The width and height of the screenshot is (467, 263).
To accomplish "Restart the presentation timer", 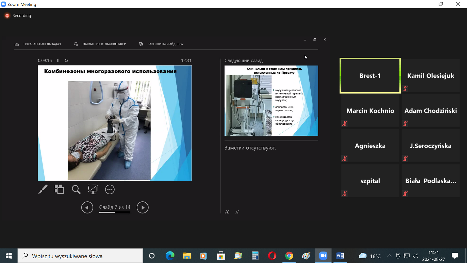I will pos(66,60).
